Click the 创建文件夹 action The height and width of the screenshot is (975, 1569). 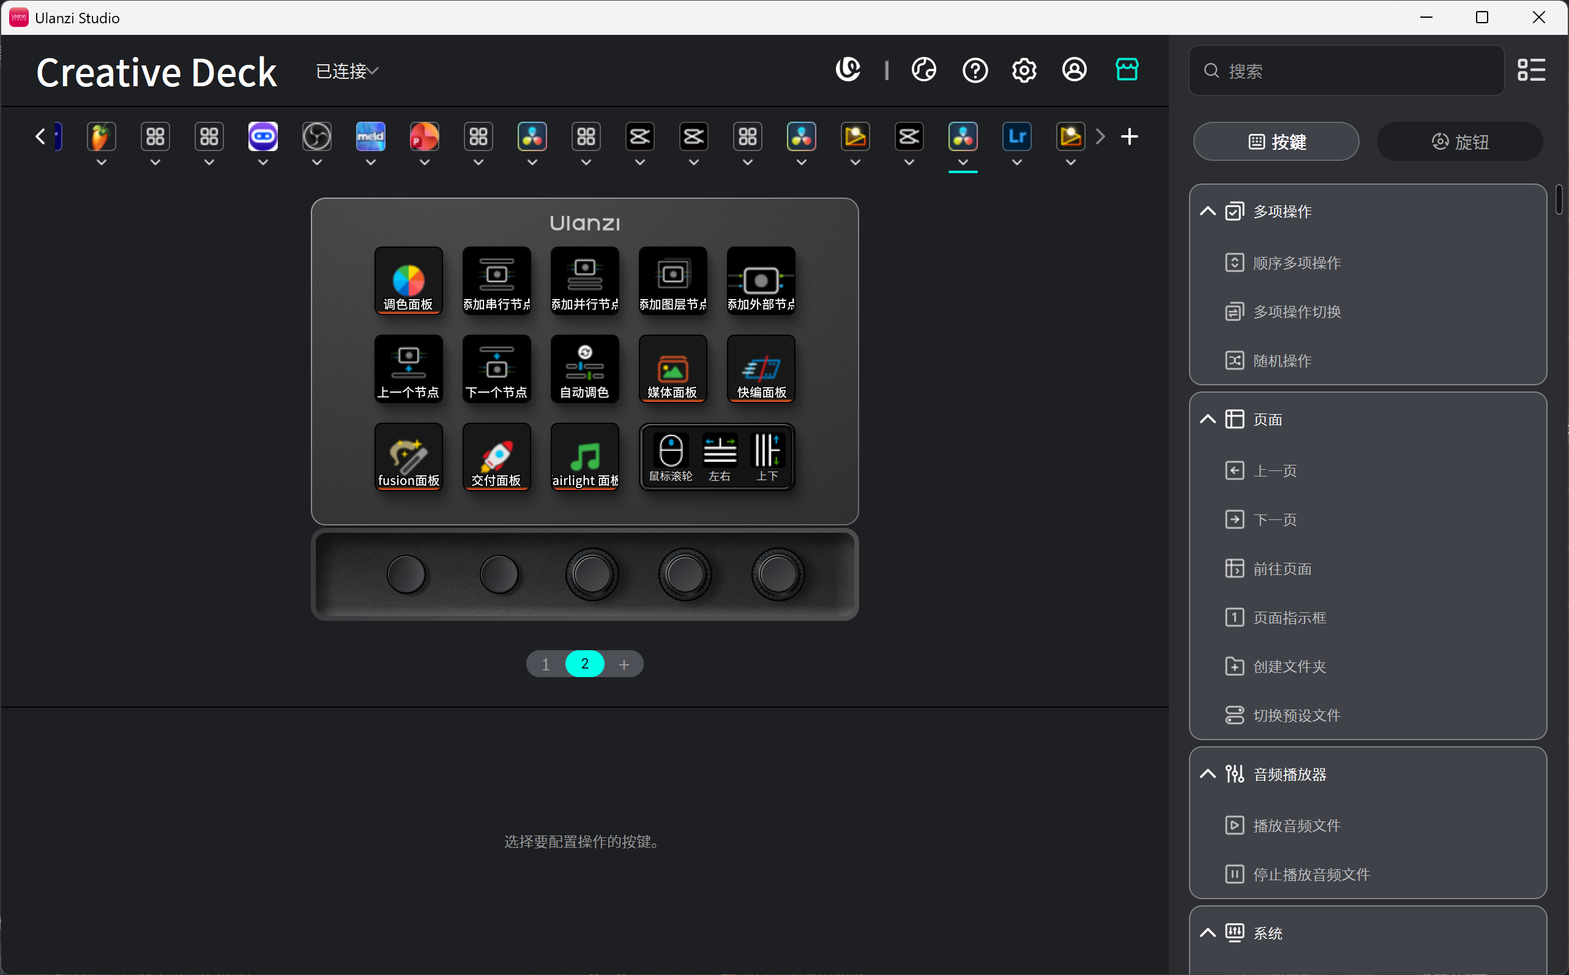coord(1289,666)
